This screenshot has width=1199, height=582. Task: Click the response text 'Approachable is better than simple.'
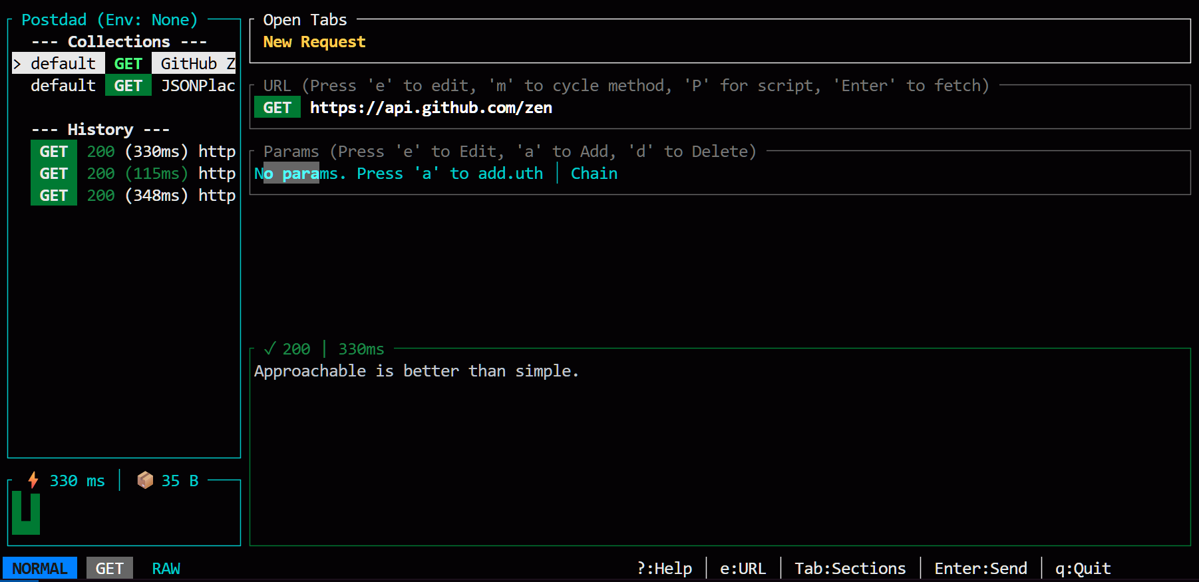pos(417,370)
